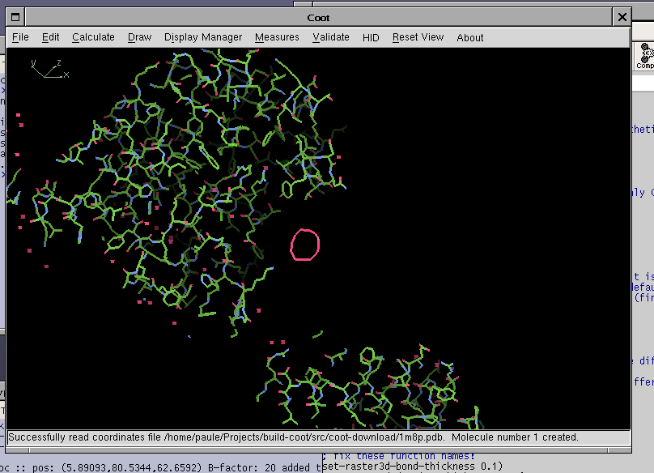Open the Validate menu
The width and height of the screenshot is (654, 473).
click(331, 37)
